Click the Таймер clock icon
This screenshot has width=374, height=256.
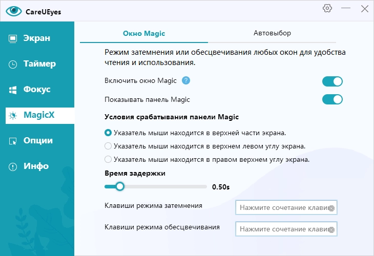(13, 64)
